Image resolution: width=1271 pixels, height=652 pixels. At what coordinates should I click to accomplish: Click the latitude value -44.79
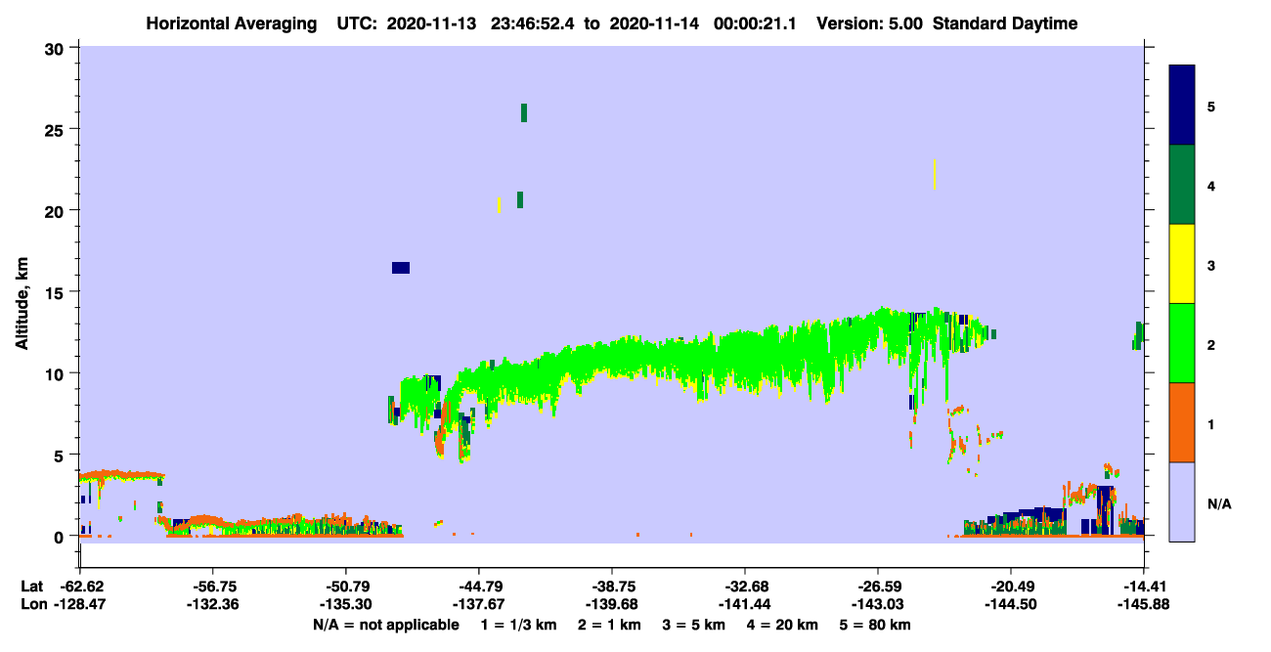479,587
